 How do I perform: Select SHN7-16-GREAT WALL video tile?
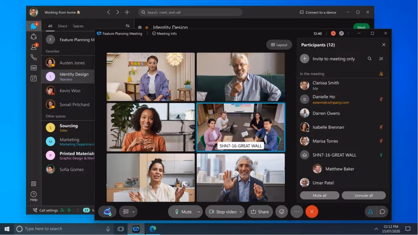[x=240, y=127]
